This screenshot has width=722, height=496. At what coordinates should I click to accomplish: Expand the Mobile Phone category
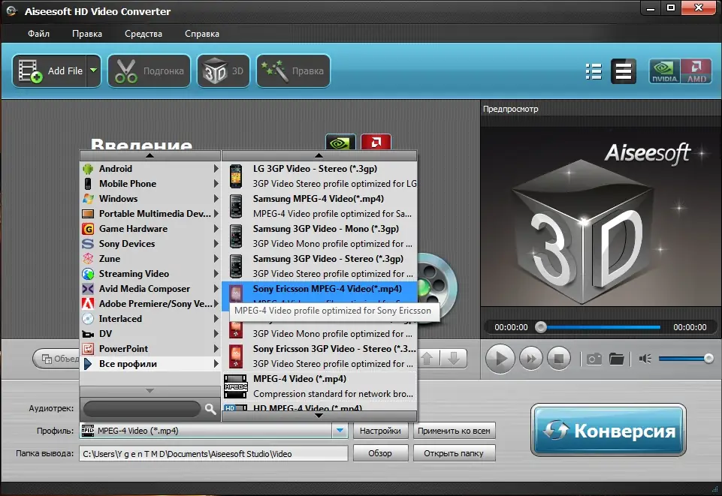[x=150, y=183]
